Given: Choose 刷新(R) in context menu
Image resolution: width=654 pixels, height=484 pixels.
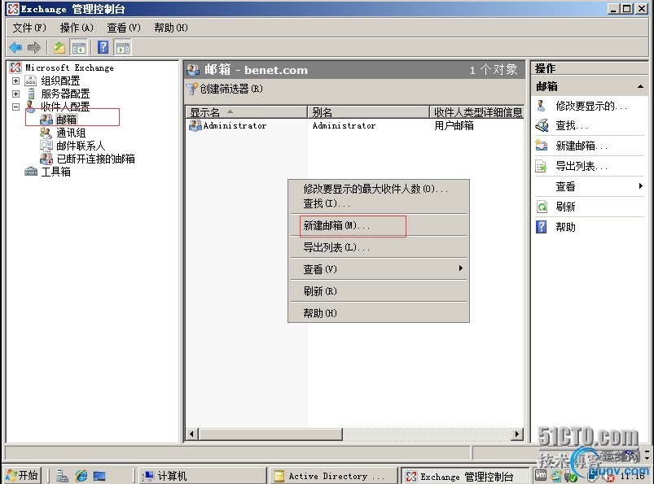Looking at the screenshot, I should click(378, 291).
